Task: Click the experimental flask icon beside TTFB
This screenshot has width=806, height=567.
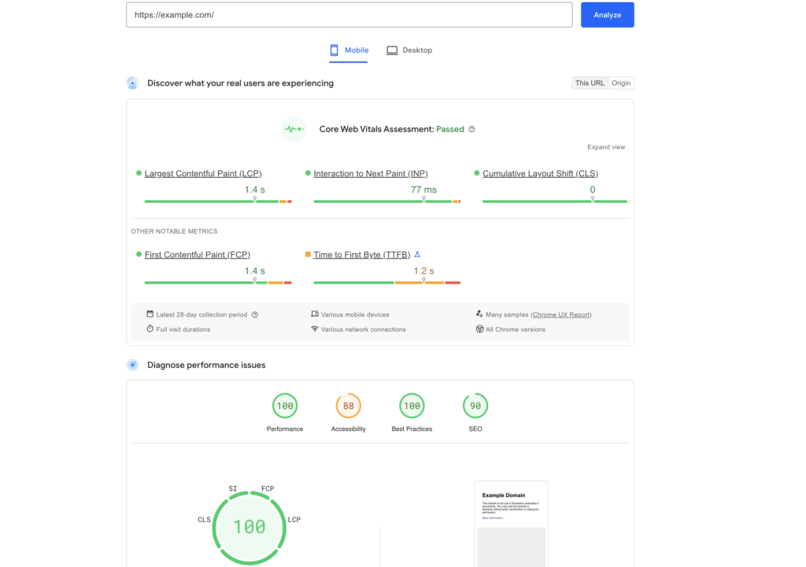Action: coord(417,254)
